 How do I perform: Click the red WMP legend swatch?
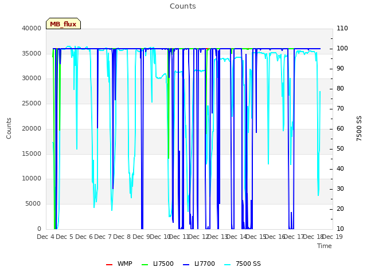coord(110,265)
